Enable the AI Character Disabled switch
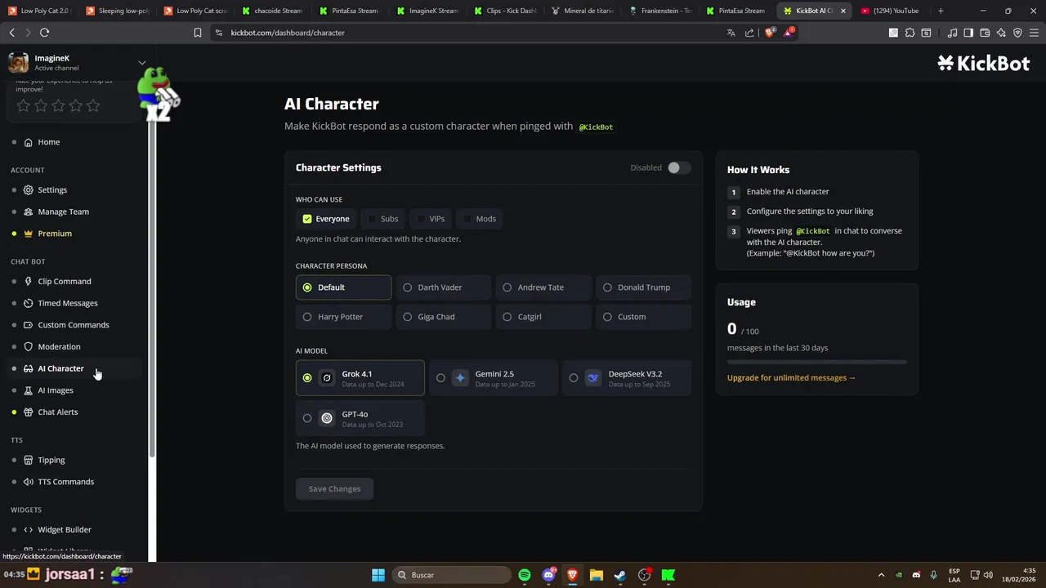Viewport: 1046px width, 588px height. click(x=678, y=167)
